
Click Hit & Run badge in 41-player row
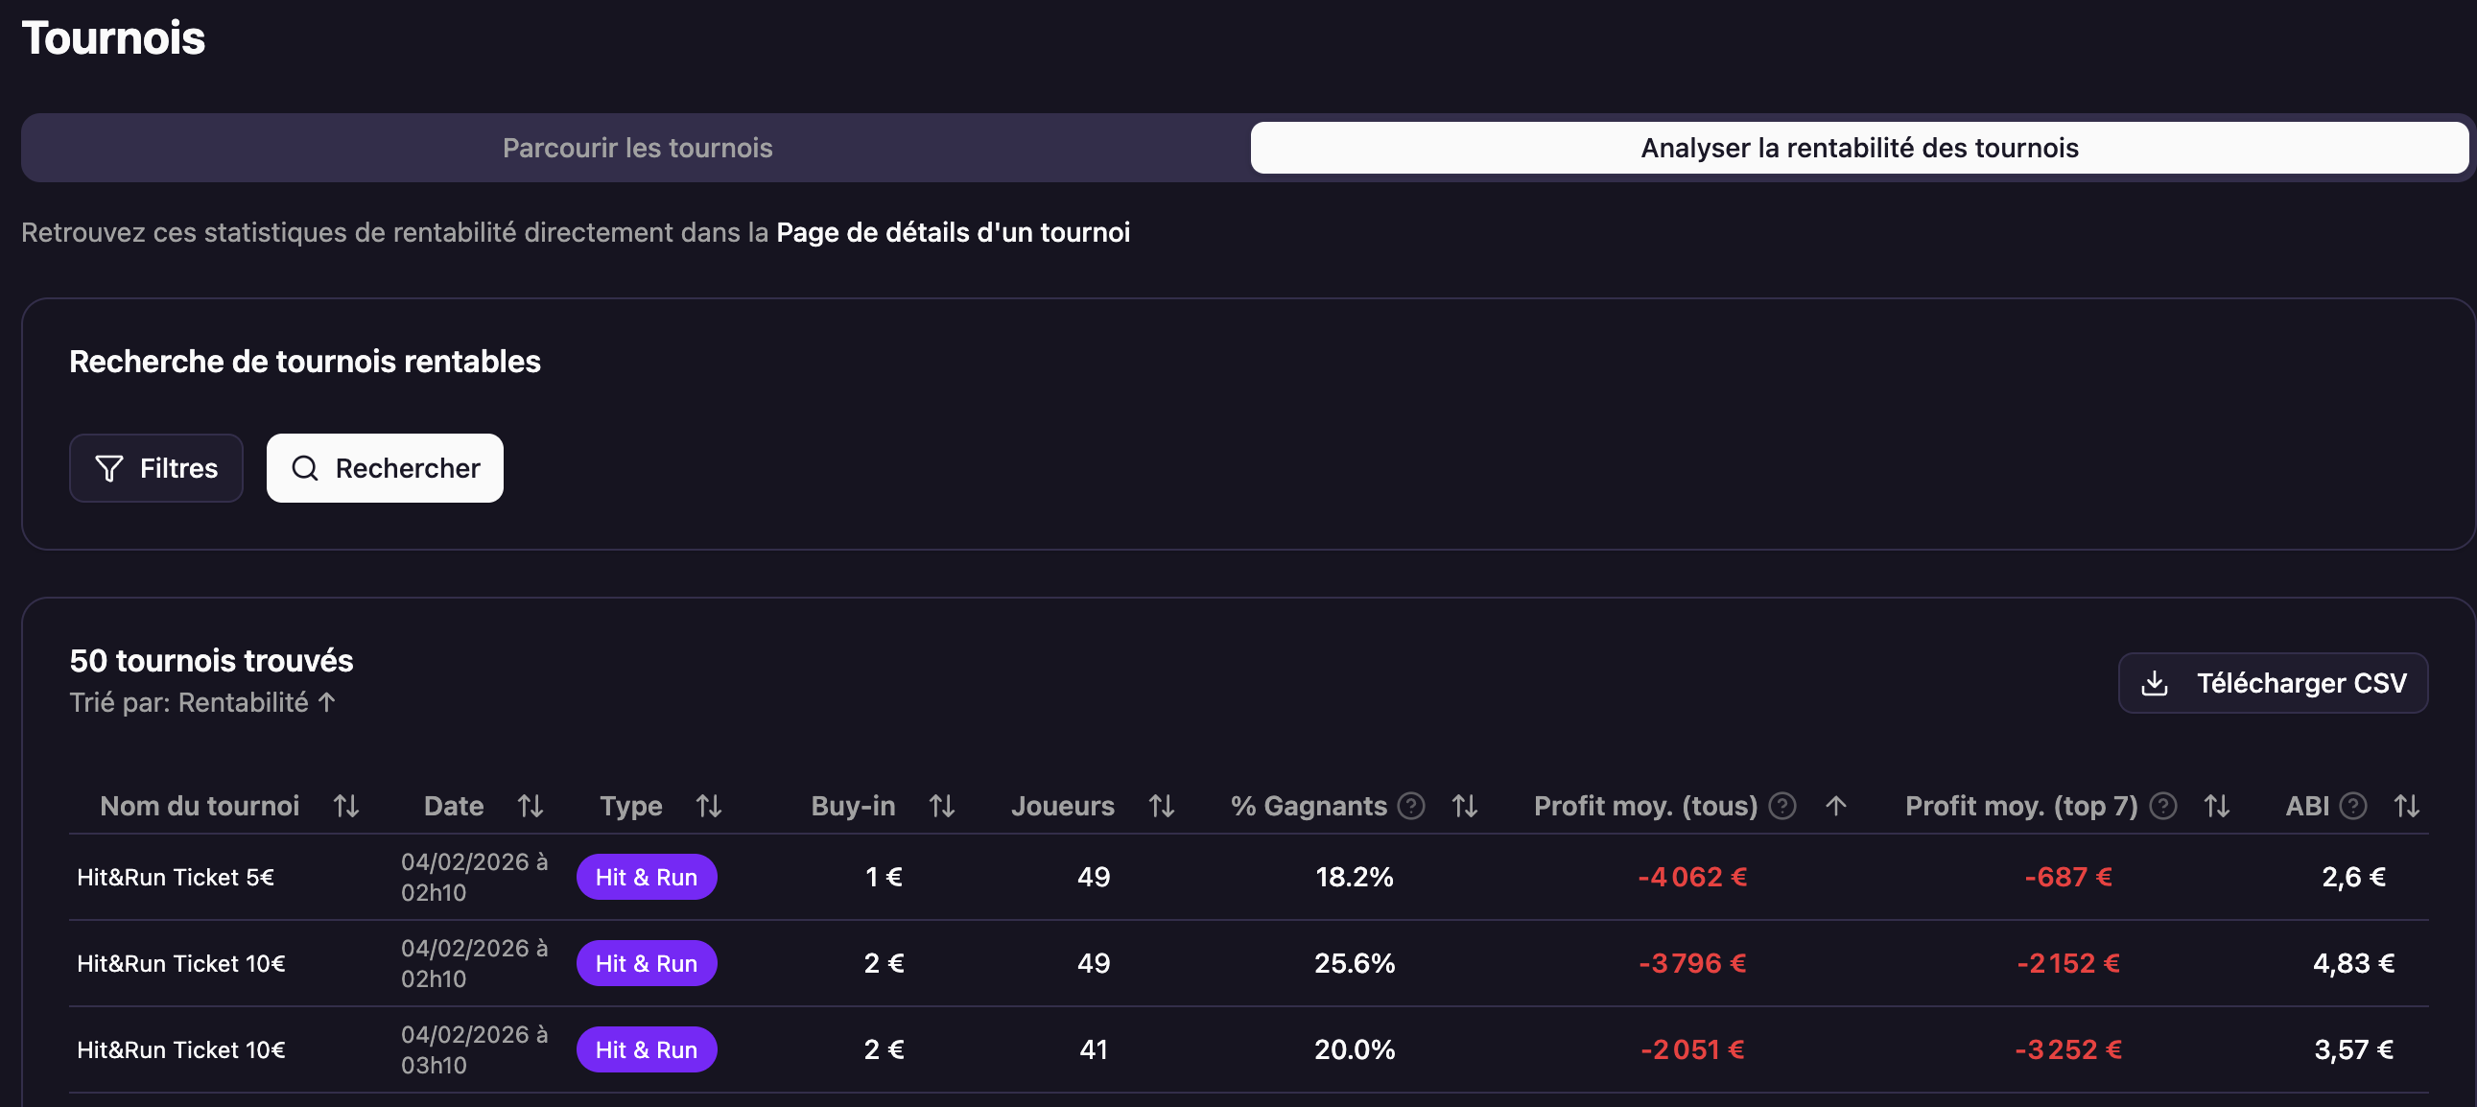tap(647, 1049)
